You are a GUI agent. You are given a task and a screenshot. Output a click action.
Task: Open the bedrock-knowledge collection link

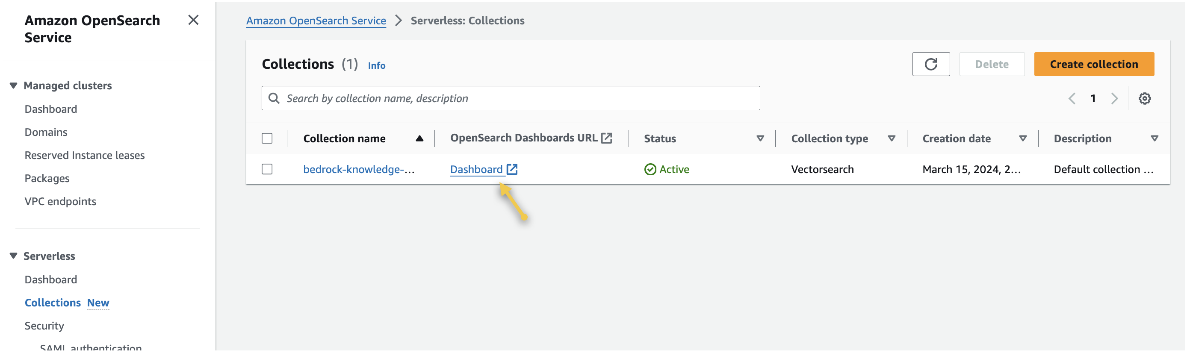[x=358, y=169]
